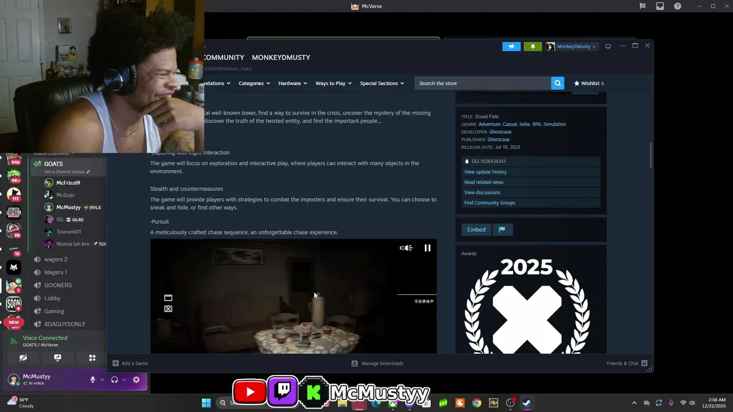Click Add a Game plus icon

coord(116,363)
